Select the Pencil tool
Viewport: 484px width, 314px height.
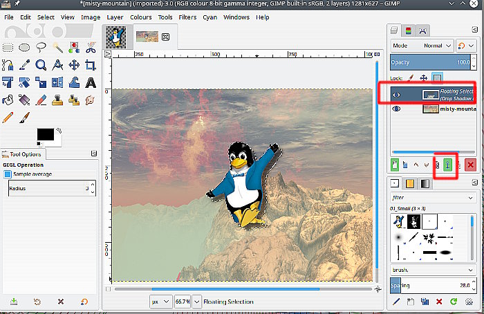[8, 118]
